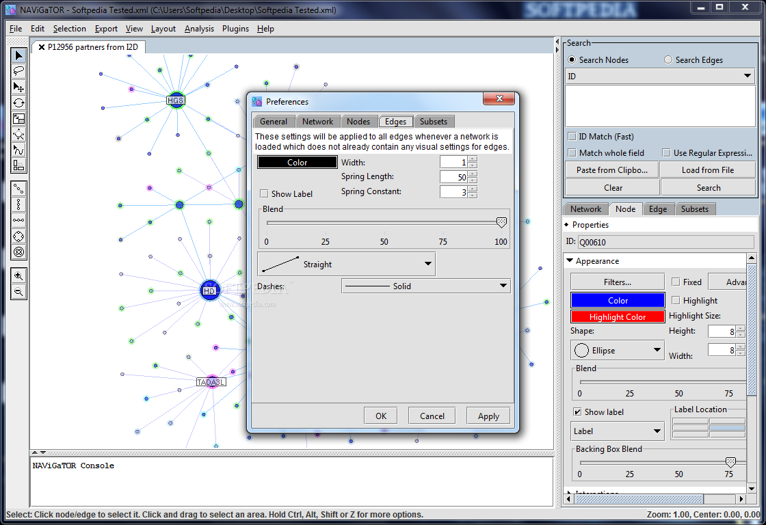Arrange nodes in a circle layout
This screenshot has width=766, height=525.
tap(18, 237)
